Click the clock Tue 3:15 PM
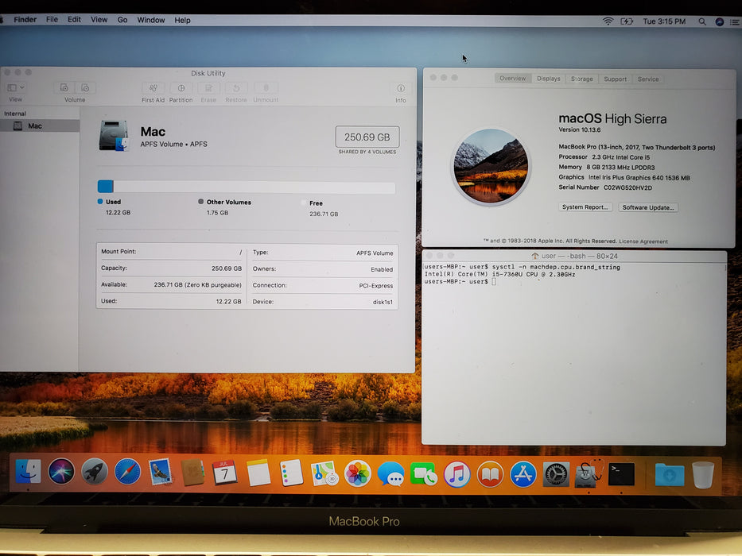The image size is (742, 556). (664, 21)
